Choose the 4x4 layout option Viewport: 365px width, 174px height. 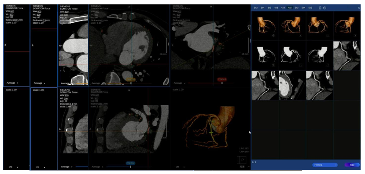click(283, 7)
